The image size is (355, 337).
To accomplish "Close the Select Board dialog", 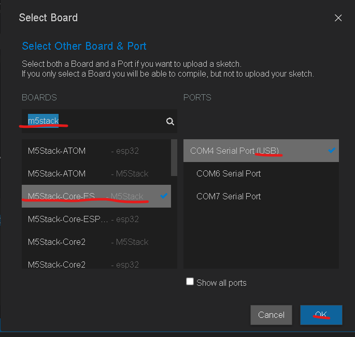I will [338, 18].
